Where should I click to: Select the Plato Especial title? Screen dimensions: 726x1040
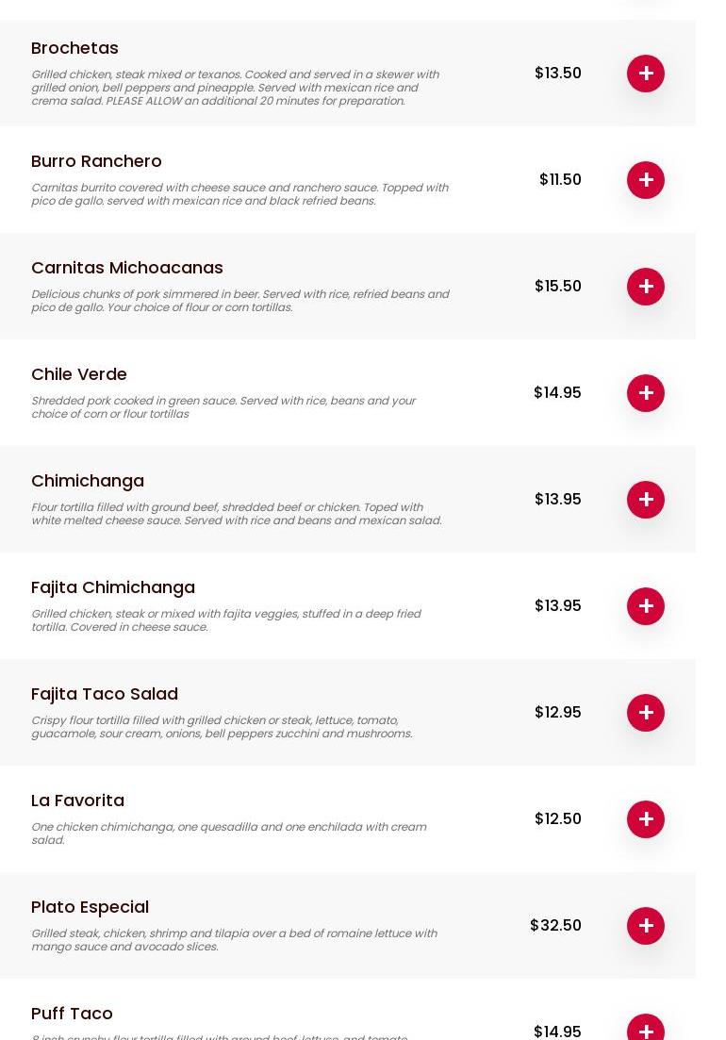90,907
